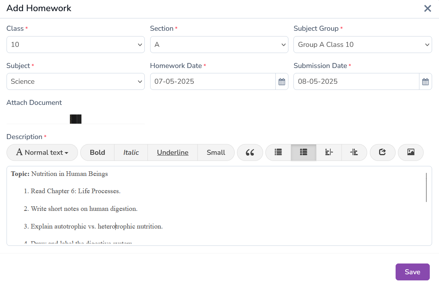Insert a link using the share arrow icon
This screenshot has width=439, height=290.
(383, 152)
